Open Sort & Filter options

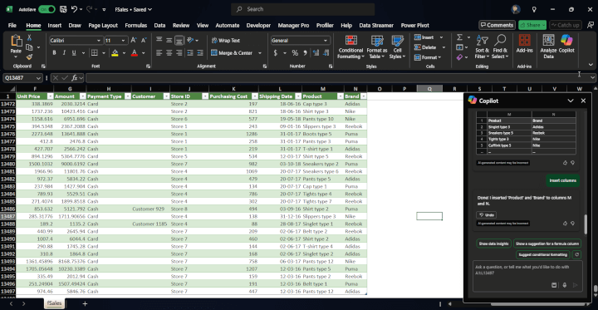pos(482,47)
